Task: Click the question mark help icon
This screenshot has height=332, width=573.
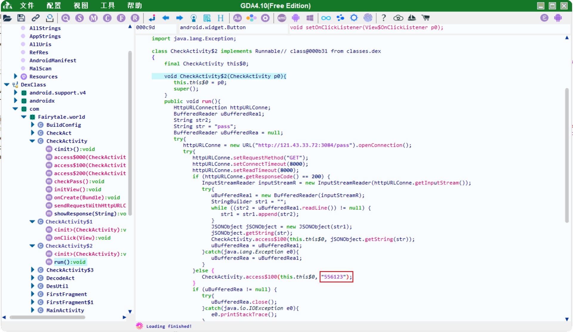Action: (x=384, y=18)
